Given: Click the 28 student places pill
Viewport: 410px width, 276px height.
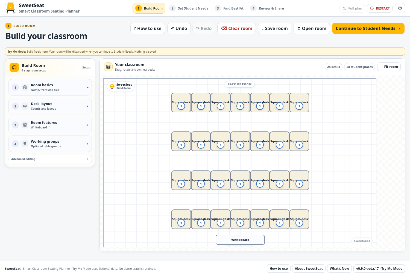Looking at the screenshot, I should 359,67.
